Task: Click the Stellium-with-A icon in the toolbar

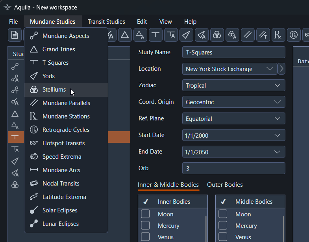Action: [x=232, y=35]
